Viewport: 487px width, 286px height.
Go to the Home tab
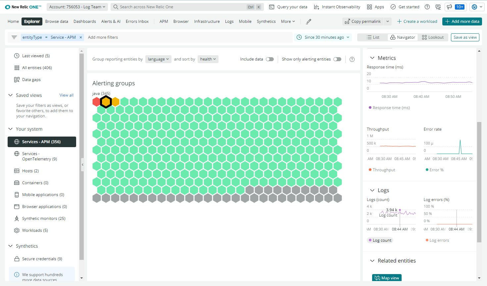[13, 21]
